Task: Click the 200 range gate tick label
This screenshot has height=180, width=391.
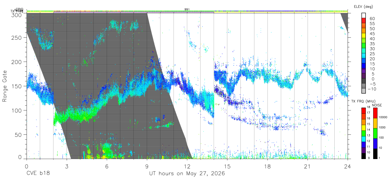Action: coord(17,62)
